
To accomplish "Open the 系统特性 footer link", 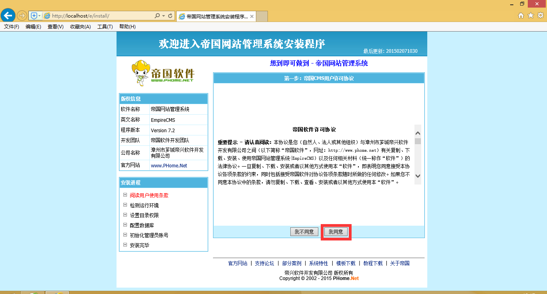I will [x=319, y=263].
